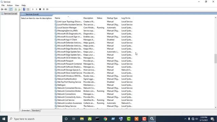
Task: Sort by the Startup Type column header
Action: click(114, 18)
